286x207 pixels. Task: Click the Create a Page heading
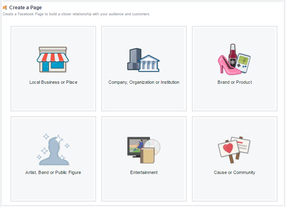coord(25,8)
